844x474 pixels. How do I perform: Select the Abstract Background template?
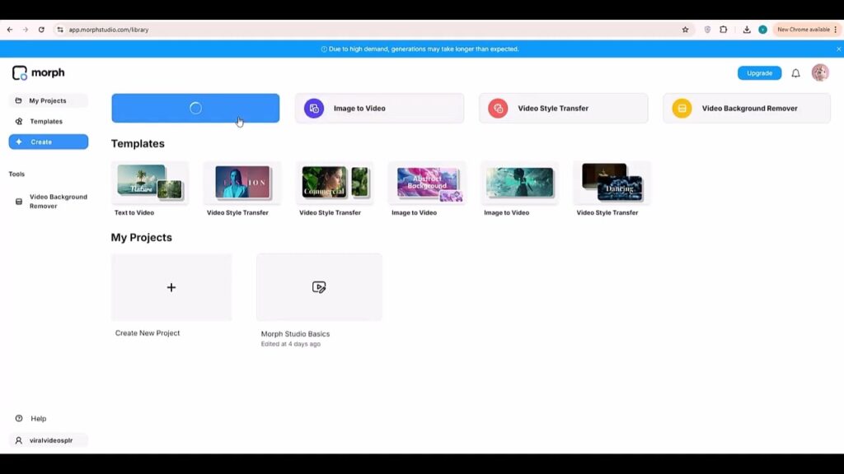pyautogui.click(x=428, y=183)
